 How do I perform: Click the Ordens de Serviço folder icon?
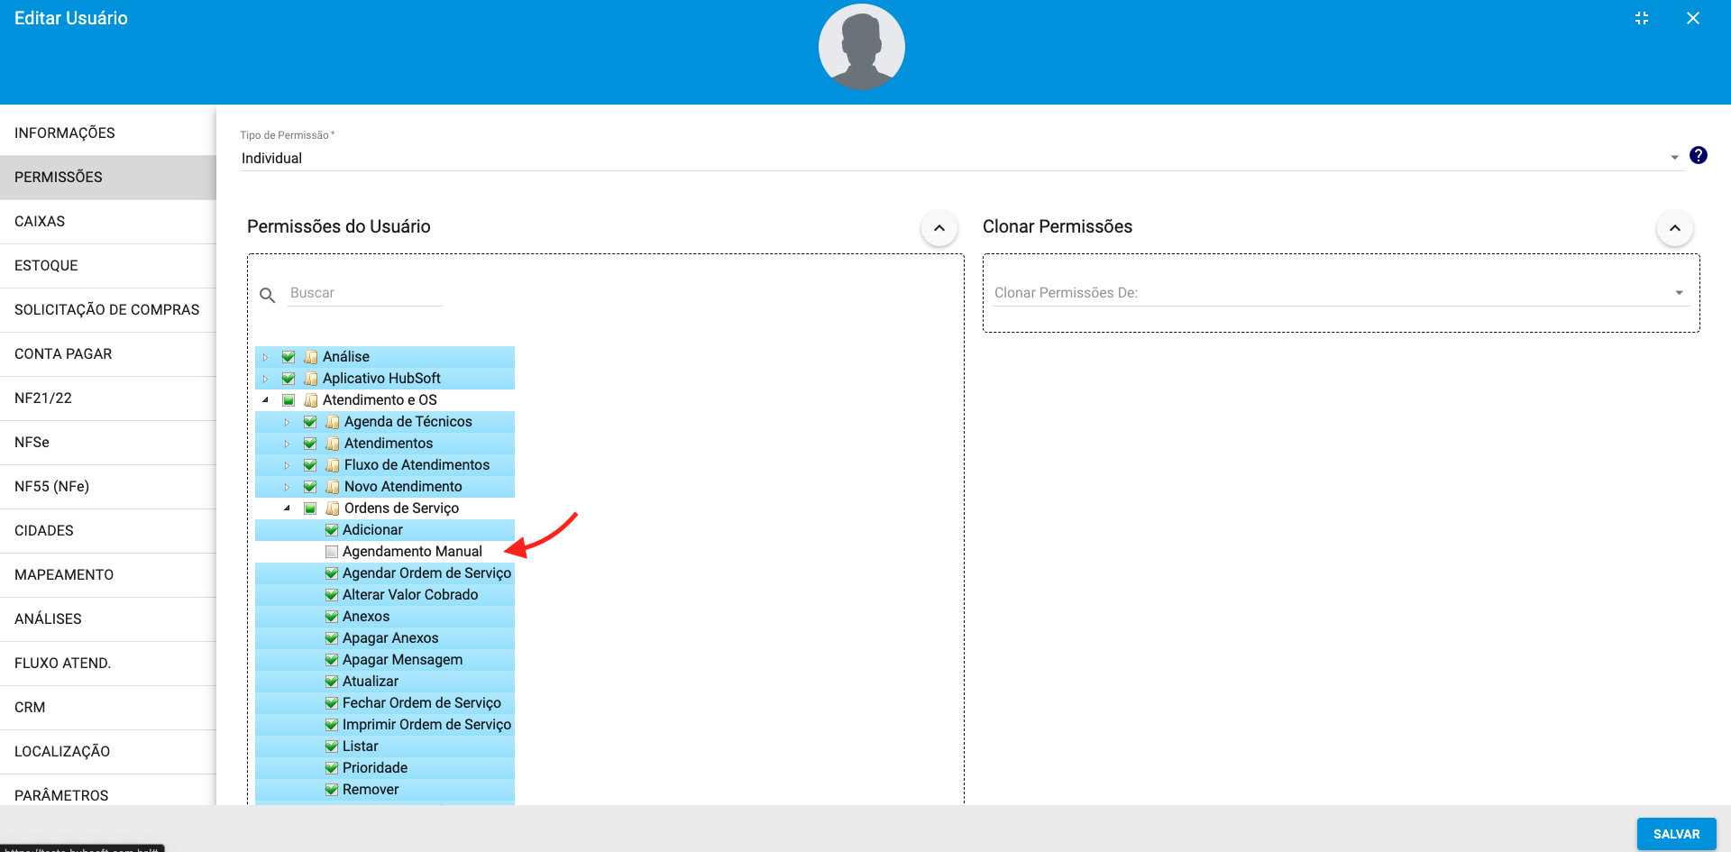tap(333, 508)
